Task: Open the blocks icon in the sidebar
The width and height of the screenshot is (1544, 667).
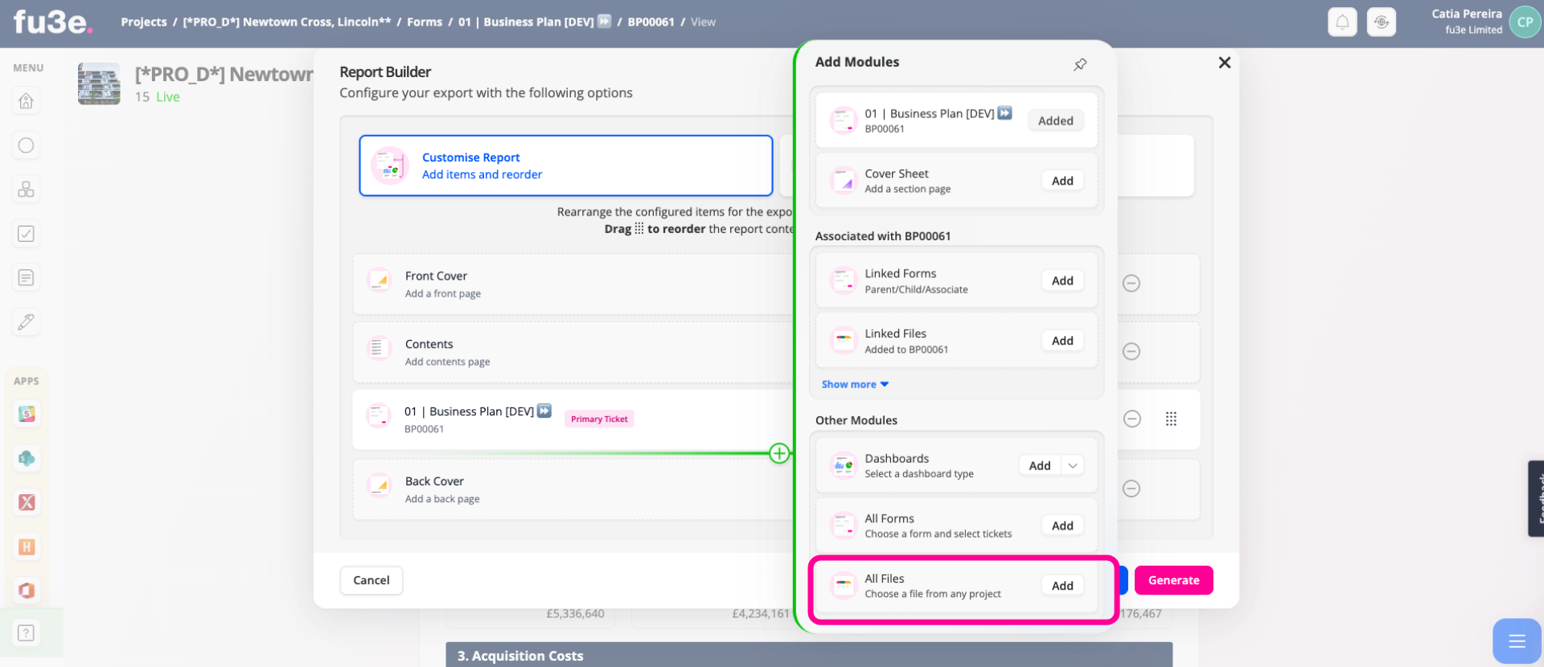Action: (26, 190)
